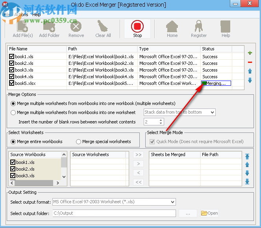Open the File menu
Viewport: 261px width, 228px height.
coord(7,15)
